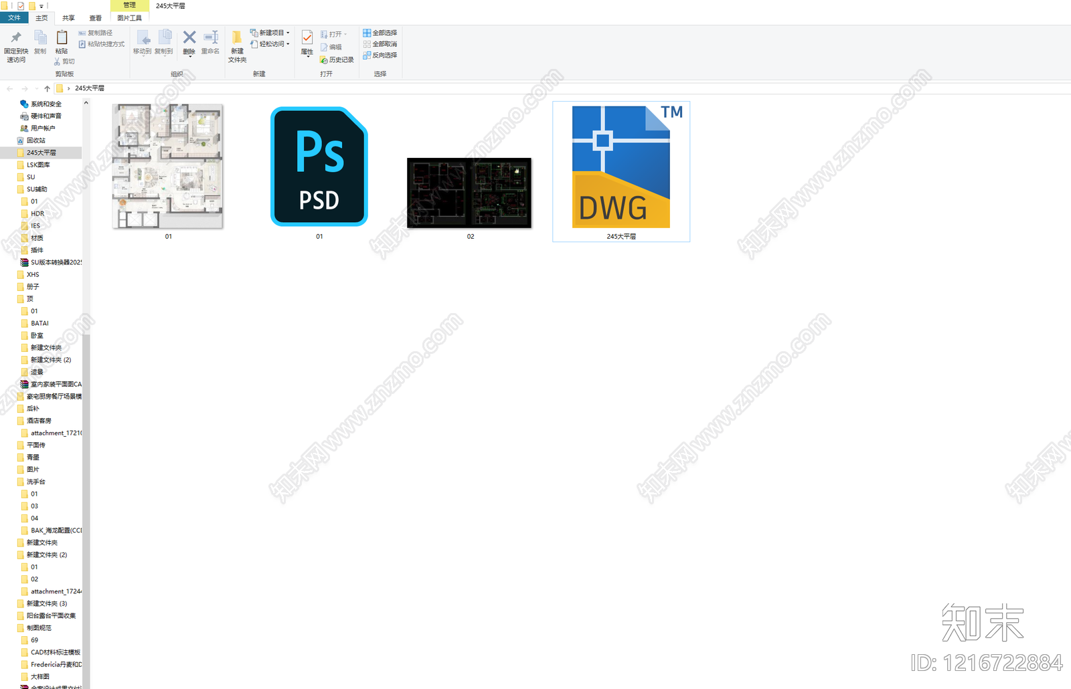Open the HDR folder in the navigation tree
Image resolution: width=1071 pixels, height=689 pixels.
pyautogui.click(x=37, y=213)
